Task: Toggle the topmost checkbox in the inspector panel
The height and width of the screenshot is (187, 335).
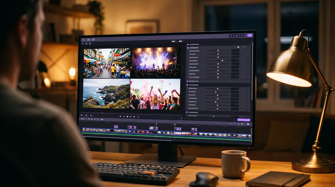Action: (x=188, y=45)
